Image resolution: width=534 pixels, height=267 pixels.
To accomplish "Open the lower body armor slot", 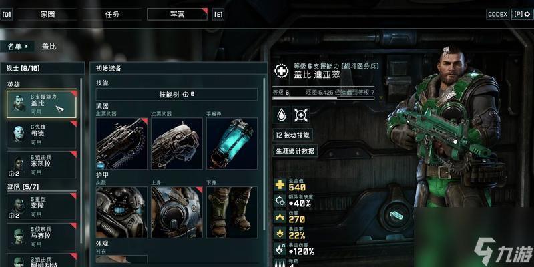I will 232,212.
